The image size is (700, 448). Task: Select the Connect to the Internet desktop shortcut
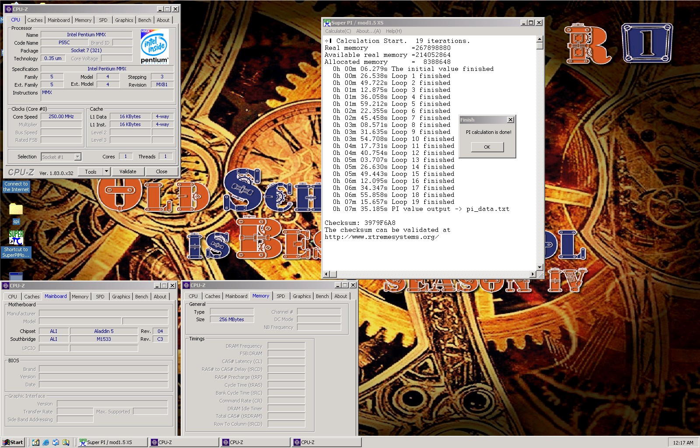(x=16, y=187)
